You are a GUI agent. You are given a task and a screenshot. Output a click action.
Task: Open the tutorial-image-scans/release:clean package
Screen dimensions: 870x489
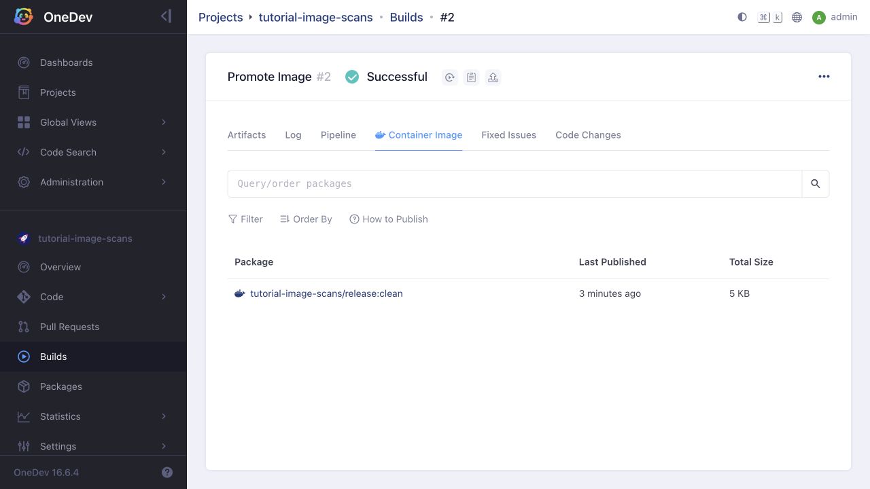[x=326, y=293]
